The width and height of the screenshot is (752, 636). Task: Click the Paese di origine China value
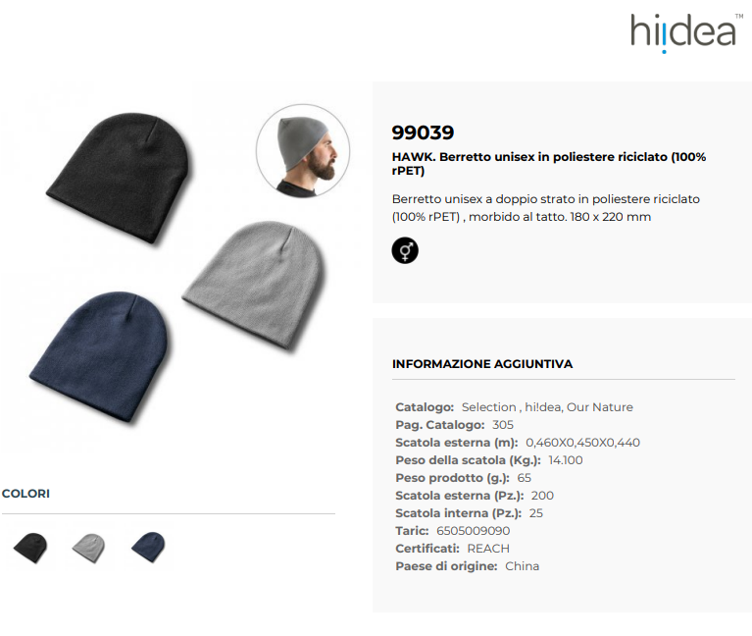click(x=522, y=566)
